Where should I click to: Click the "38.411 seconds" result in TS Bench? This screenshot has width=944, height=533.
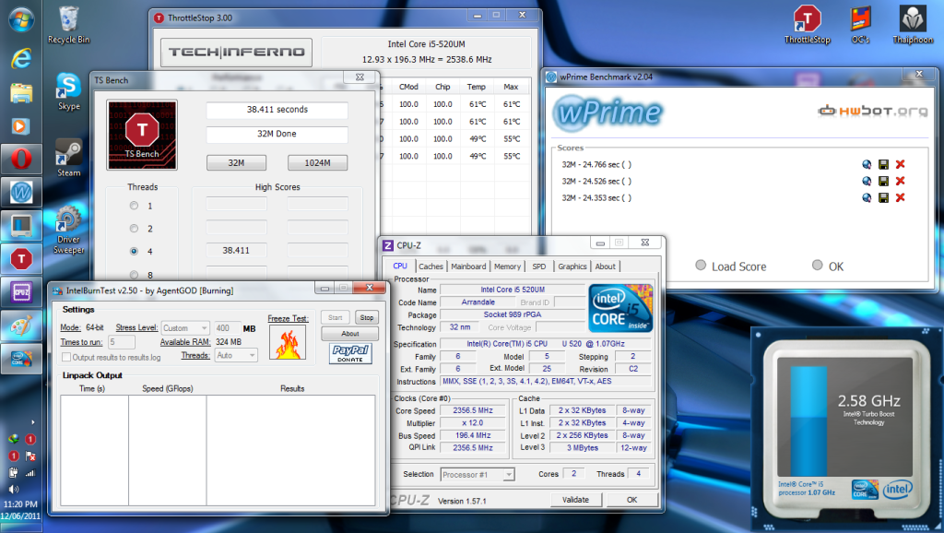pos(277,110)
